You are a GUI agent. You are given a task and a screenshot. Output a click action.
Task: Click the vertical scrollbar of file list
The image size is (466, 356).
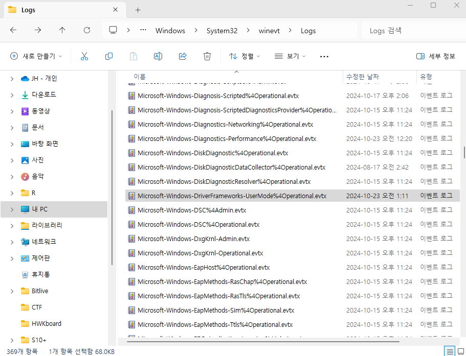click(464, 152)
